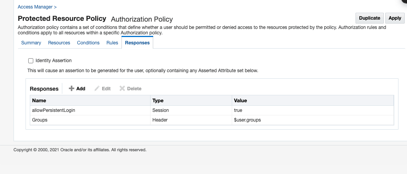Select the Rules tab
The height and width of the screenshot is (174, 407).
pos(112,43)
